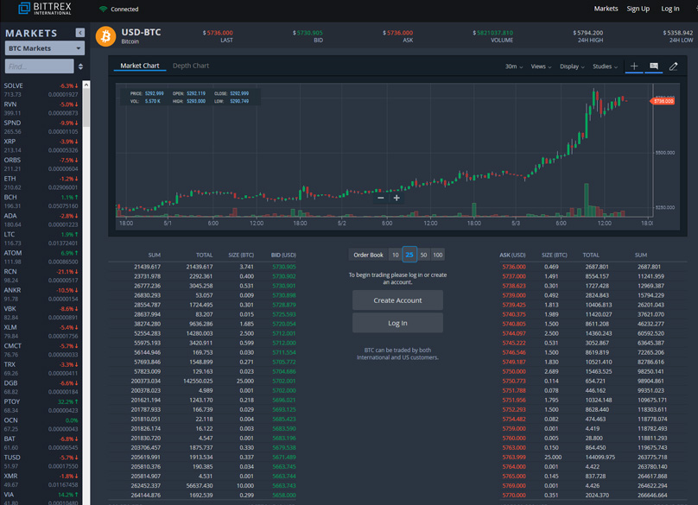The height and width of the screenshot is (505, 698).
Task: Select the ADA market row
Action: (x=41, y=220)
